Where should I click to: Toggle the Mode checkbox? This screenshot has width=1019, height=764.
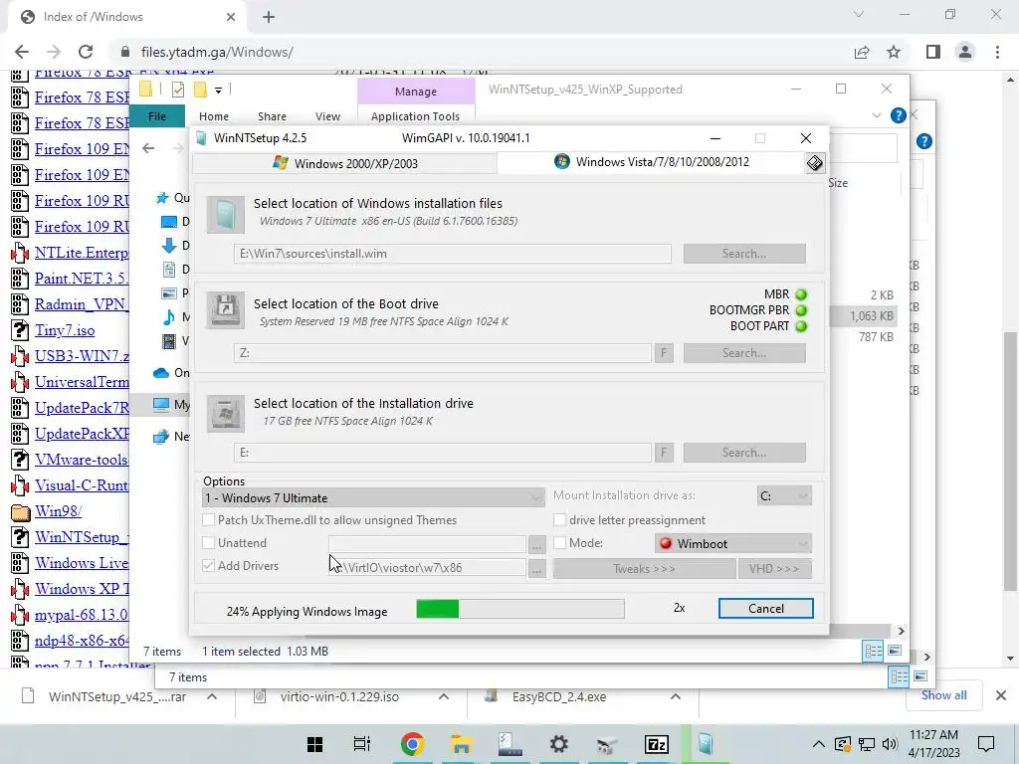click(559, 542)
